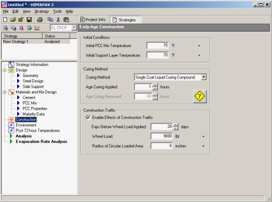Viewport: 272px width, 202px height.
Task: Switch to the Project Info tab
Action: click(x=93, y=19)
